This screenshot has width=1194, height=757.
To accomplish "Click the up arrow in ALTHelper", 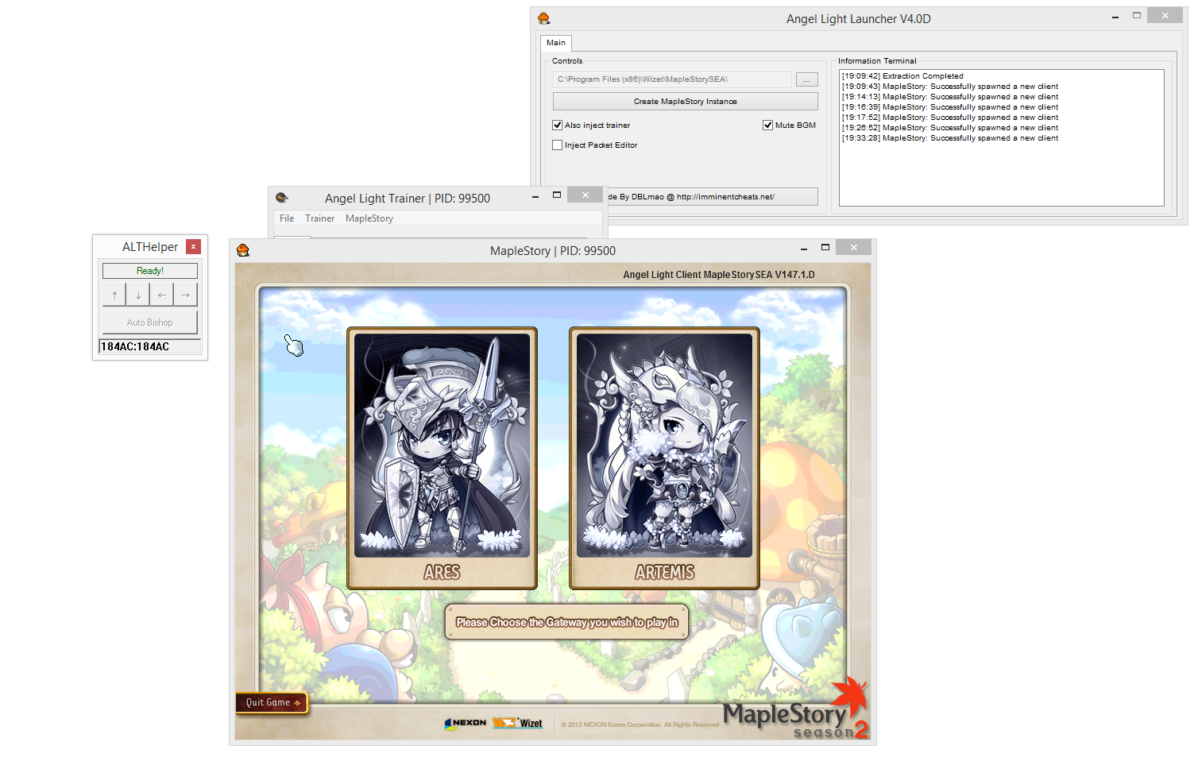I will (114, 295).
